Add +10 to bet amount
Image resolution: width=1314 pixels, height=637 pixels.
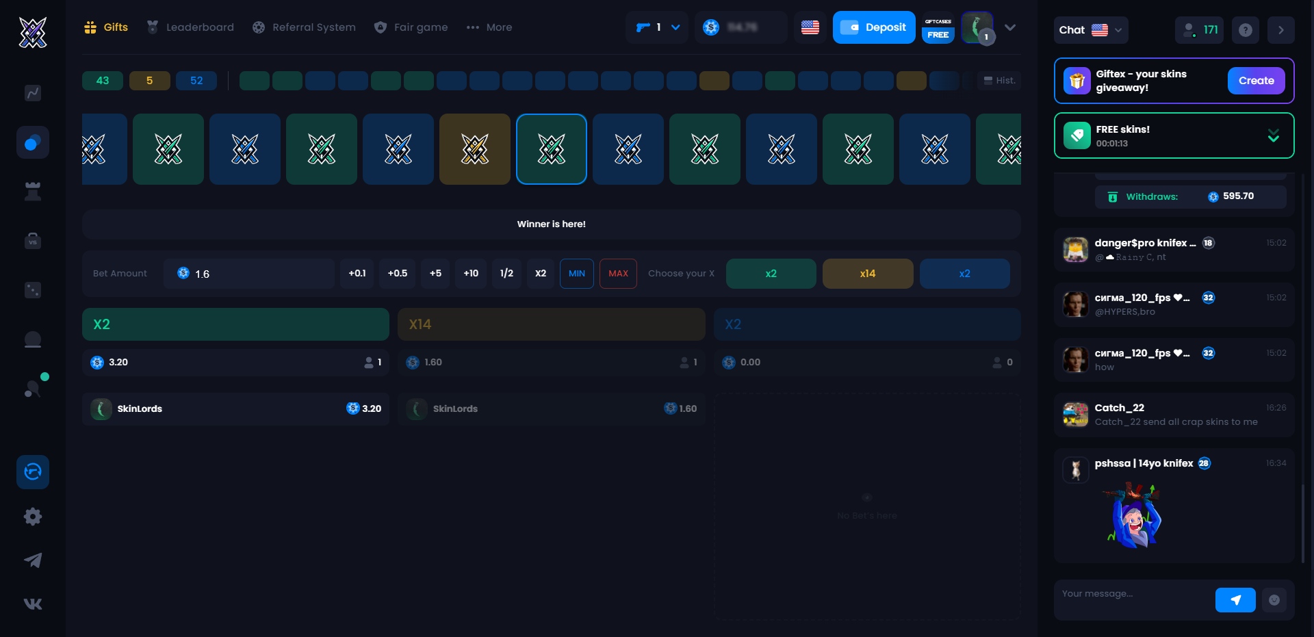tap(471, 274)
